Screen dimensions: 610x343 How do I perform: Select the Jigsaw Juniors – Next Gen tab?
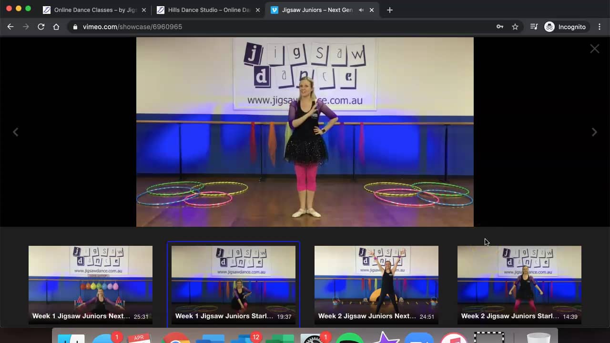(x=323, y=10)
